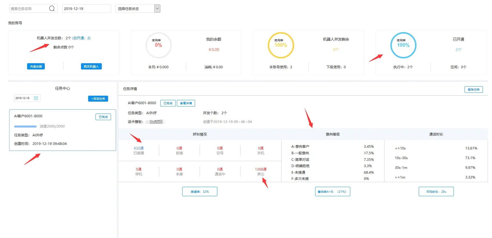Click the search magnifier icon
The height and width of the screenshot is (238, 492).
tap(52, 9)
